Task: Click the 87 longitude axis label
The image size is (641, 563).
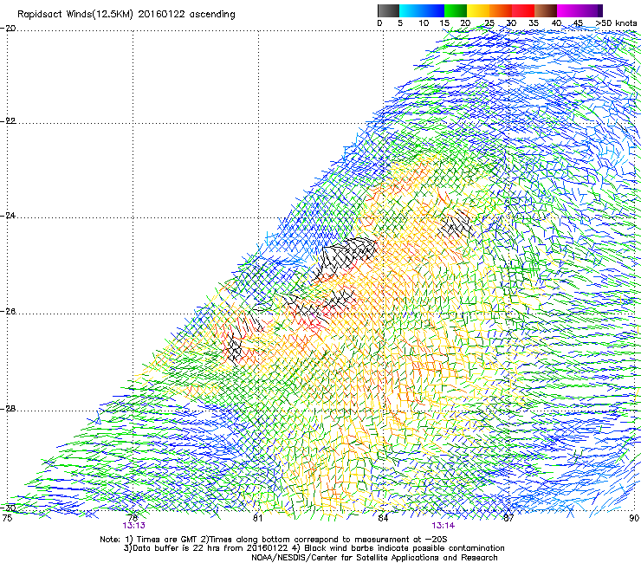Action: [508, 518]
